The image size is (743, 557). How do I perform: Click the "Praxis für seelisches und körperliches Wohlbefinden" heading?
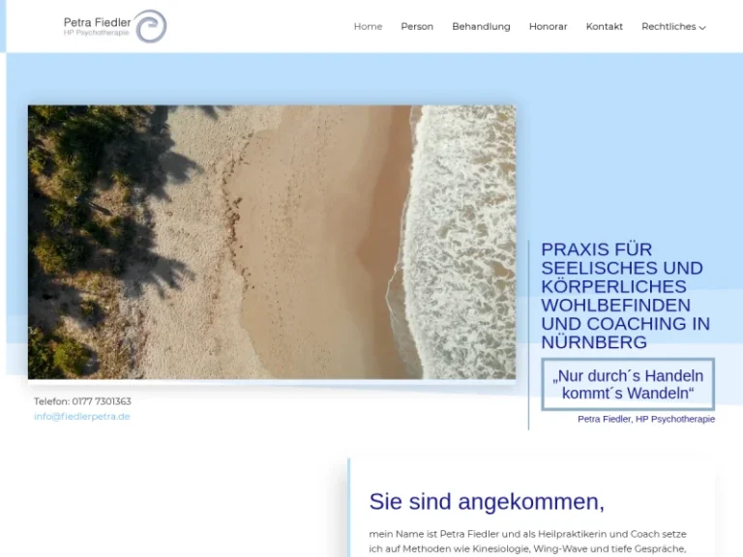[626, 296]
